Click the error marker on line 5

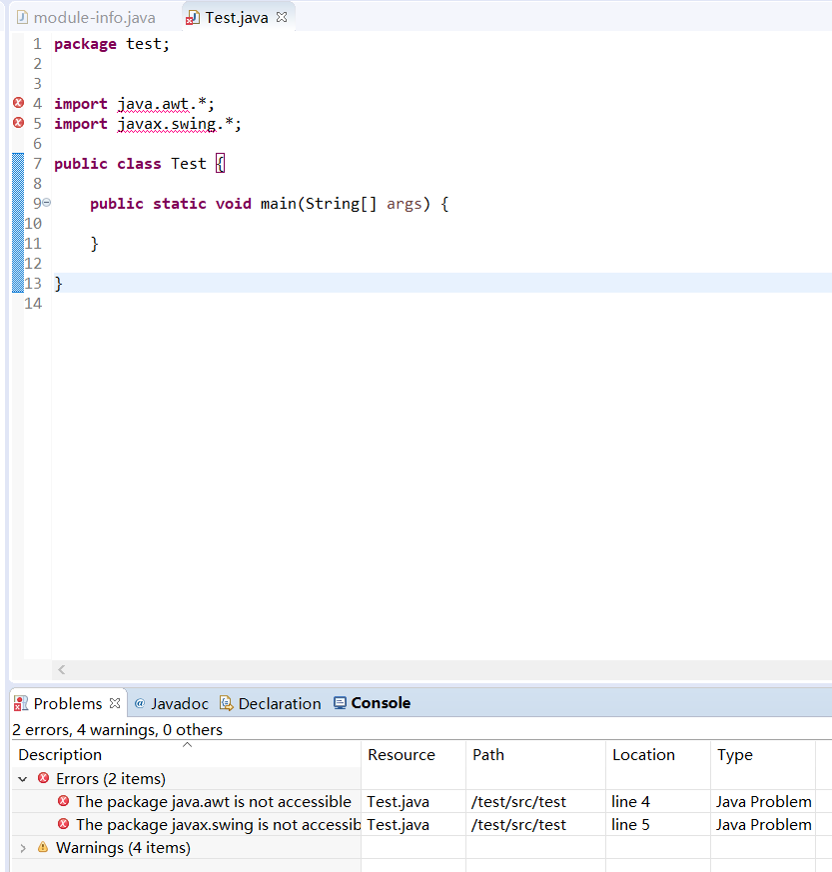click(x=17, y=123)
